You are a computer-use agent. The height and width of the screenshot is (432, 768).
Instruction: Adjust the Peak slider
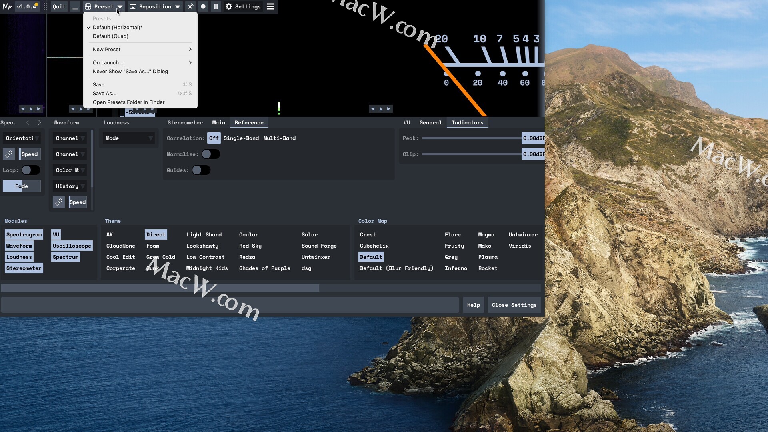pos(471,138)
